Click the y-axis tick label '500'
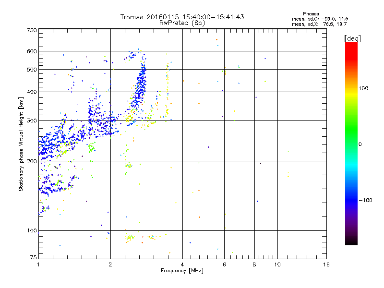Viewport: 384px width, 288px height. tap(32, 70)
